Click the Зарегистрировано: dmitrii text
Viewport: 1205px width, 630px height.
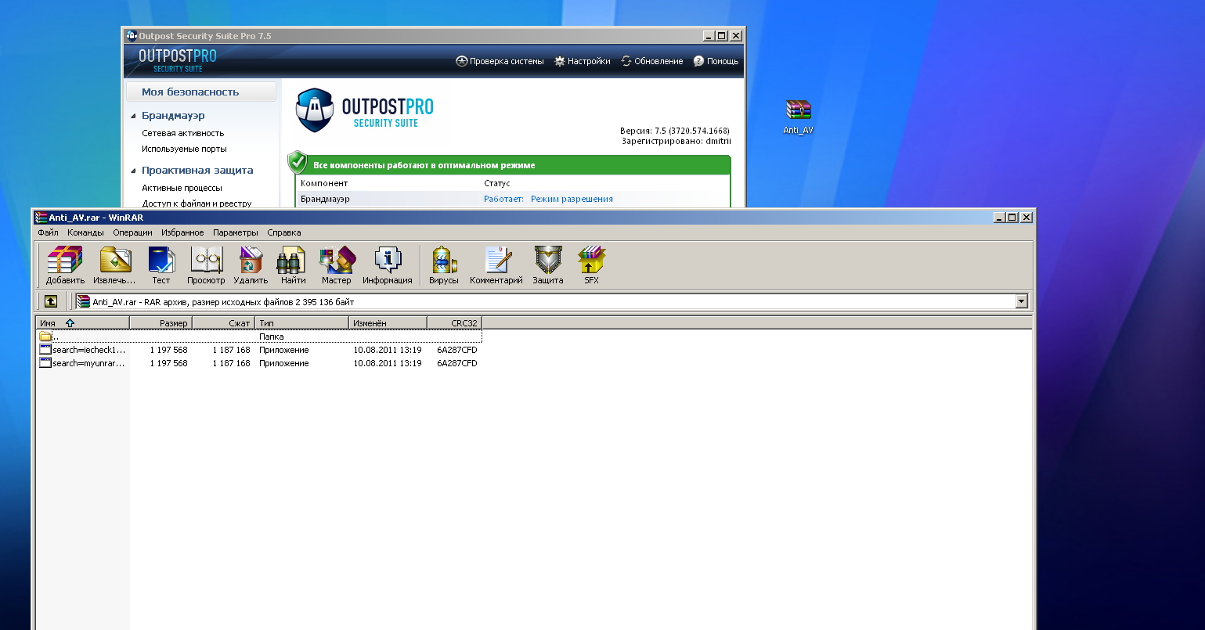[676, 142]
